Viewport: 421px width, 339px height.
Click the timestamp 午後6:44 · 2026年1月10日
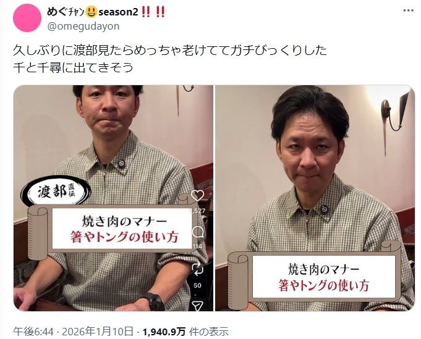click(x=74, y=332)
